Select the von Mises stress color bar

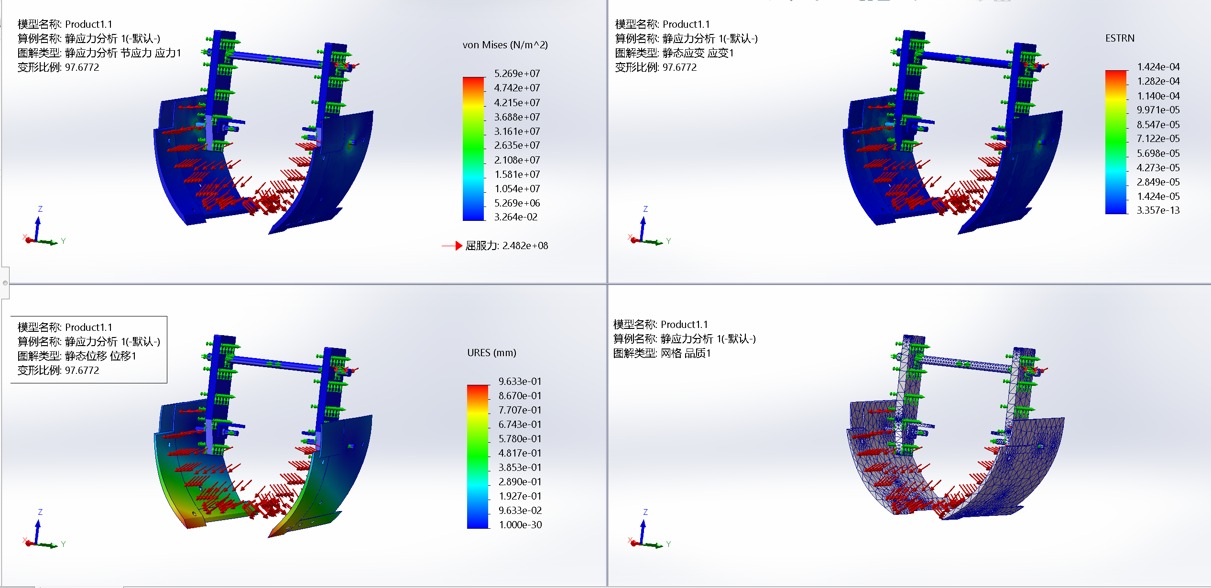pos(473,149)
